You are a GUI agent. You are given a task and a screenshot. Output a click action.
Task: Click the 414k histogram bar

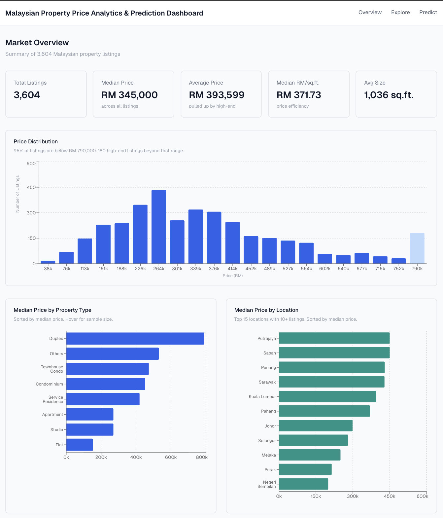point(233,243)
